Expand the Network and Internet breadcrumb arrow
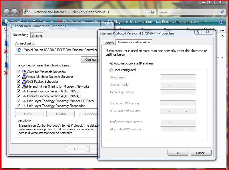Screen dimensions: 229x170 coord(69,12)
